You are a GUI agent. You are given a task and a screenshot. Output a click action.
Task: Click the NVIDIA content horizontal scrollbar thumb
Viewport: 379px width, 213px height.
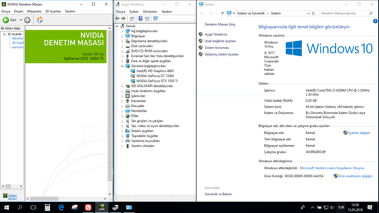pos(44,199)
